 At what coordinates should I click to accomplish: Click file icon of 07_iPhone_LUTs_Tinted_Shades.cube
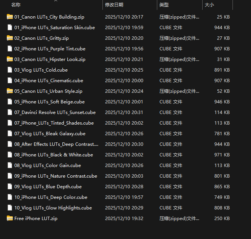coord(10,123)
